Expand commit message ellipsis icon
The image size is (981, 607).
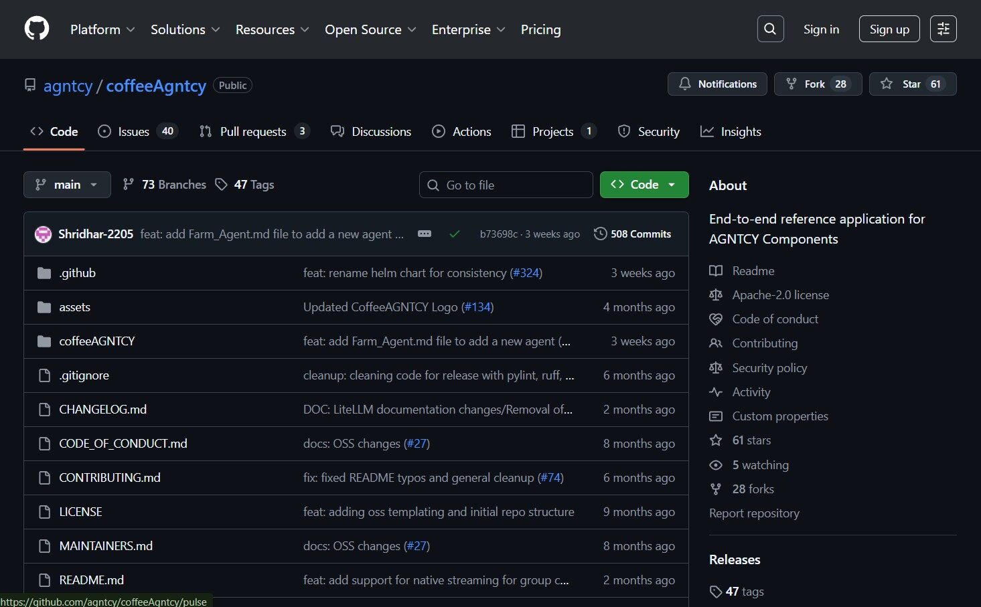(425, 234)
